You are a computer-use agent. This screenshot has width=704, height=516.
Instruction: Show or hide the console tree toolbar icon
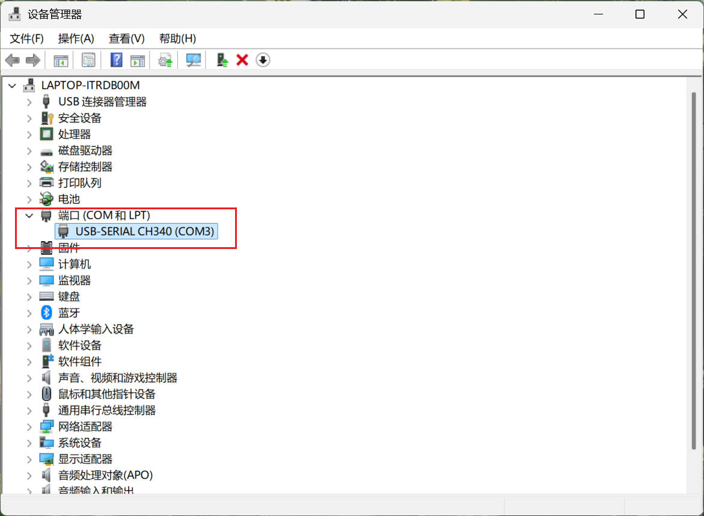pyautogui.click(x=61, y=60)
